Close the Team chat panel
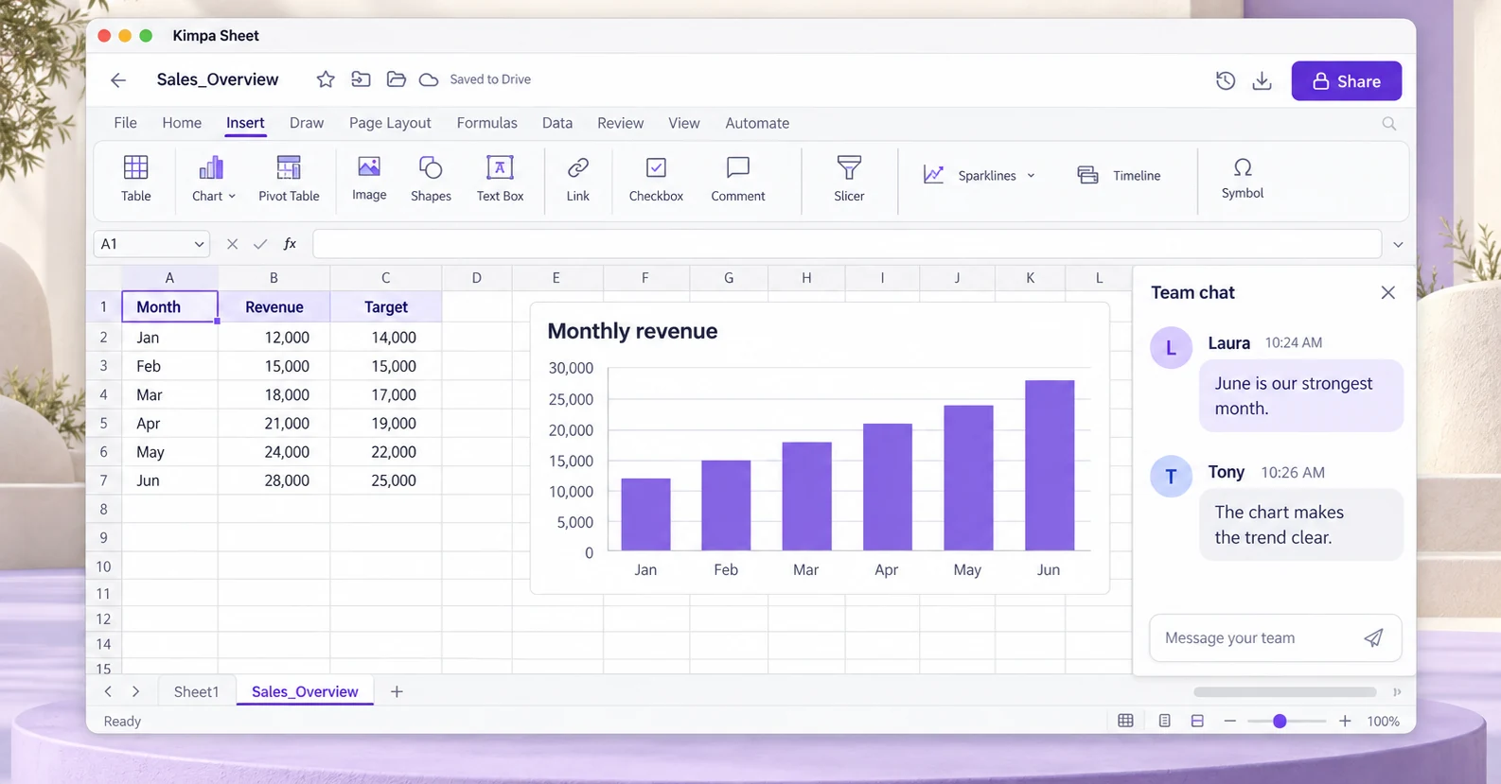Viewport: 1501px width, 784px height. 1387,292
